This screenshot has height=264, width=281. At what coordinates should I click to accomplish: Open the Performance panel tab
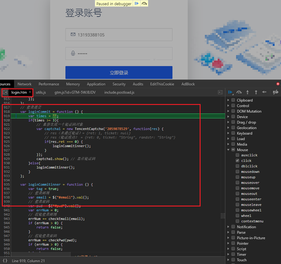pyautogui.click(x=49, y=84)
